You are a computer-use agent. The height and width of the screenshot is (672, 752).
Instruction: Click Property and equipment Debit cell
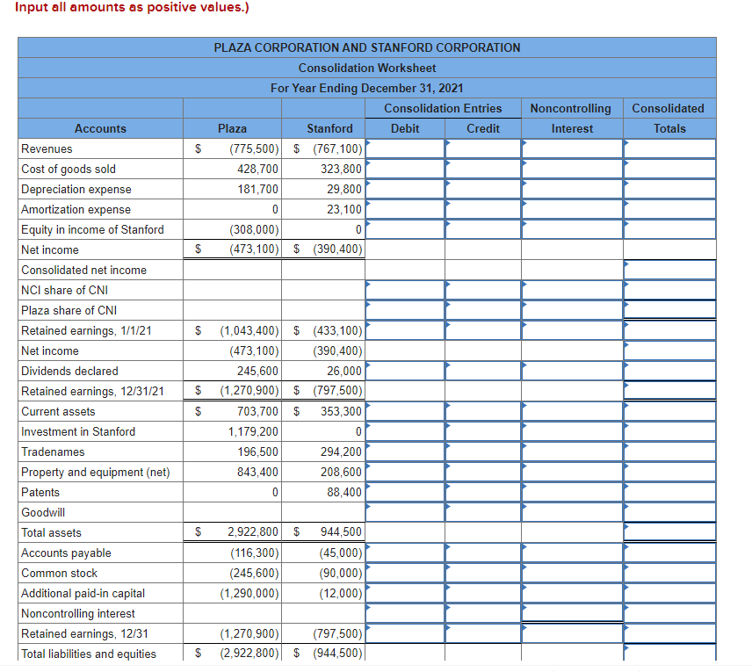[405, 472]
